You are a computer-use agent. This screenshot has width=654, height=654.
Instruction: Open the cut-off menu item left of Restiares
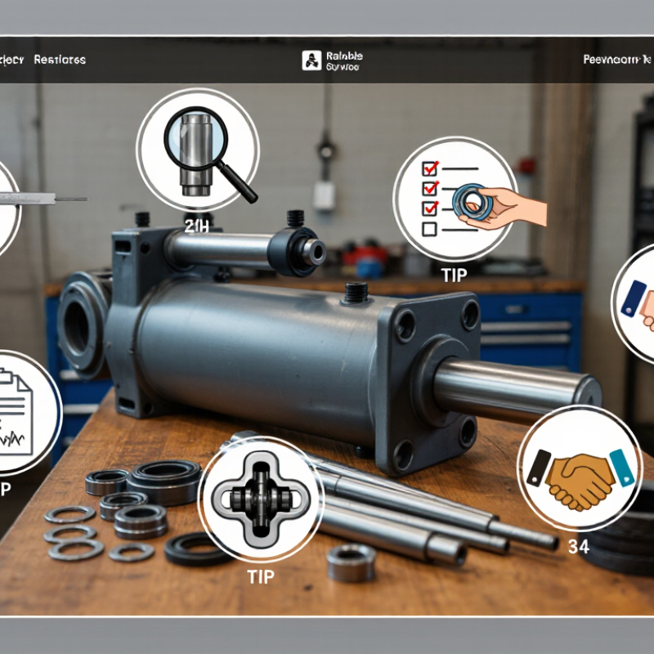11,60
